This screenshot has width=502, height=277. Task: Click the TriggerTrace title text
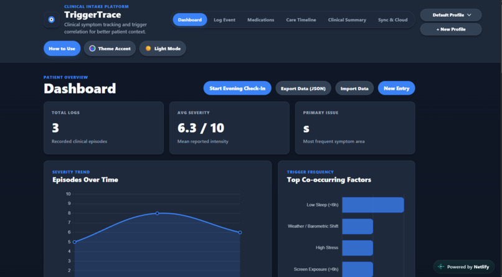(93, 15)
